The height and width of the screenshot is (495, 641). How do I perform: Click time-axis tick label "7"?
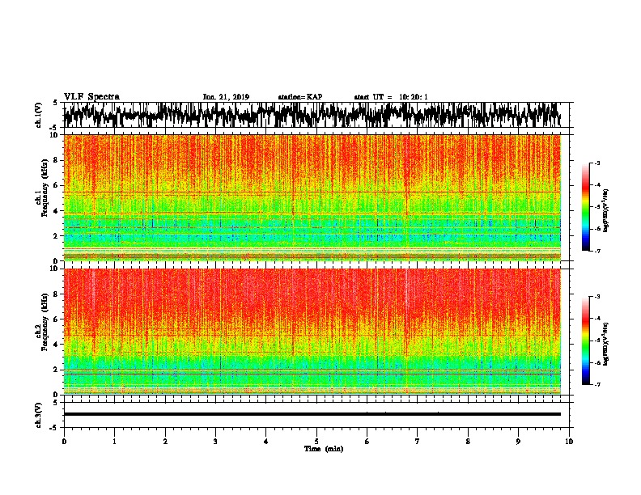418,442
